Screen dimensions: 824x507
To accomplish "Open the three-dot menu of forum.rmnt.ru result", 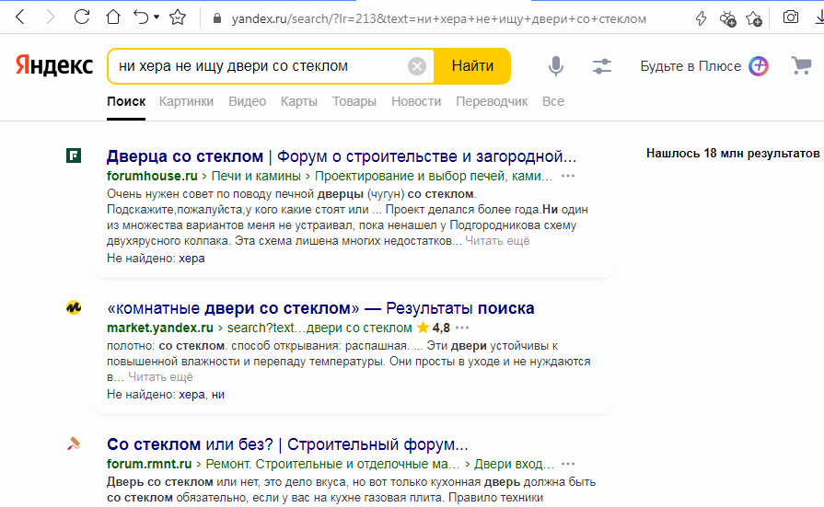I will (x=568, y=464).
